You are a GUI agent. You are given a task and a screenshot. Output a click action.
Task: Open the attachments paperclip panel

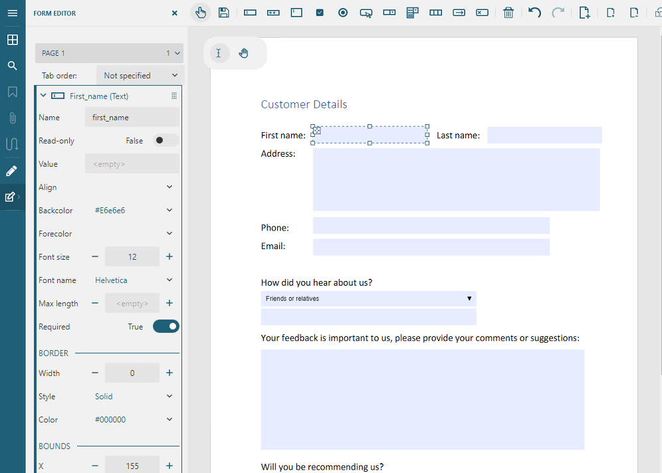pos(13,118)
